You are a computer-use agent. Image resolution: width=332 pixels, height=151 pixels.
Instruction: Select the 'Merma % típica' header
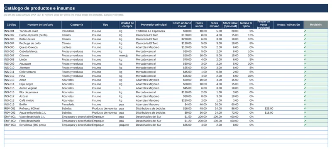point(246,25)
